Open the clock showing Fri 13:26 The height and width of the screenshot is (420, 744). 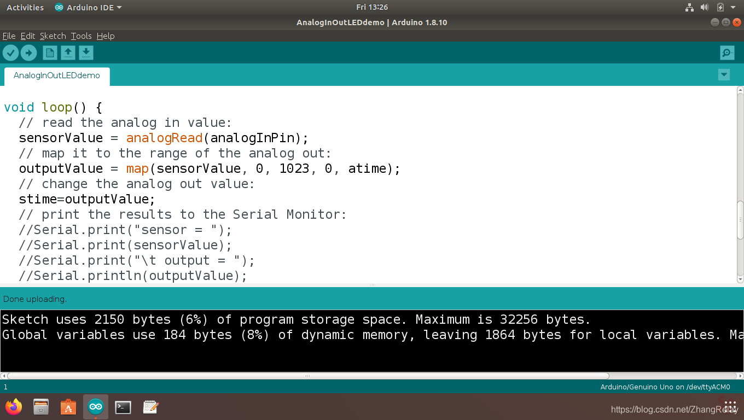pos(372,7)
